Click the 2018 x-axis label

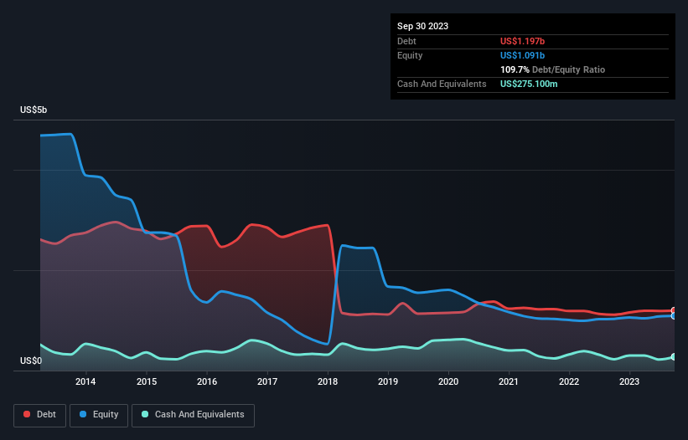point(328,381)
